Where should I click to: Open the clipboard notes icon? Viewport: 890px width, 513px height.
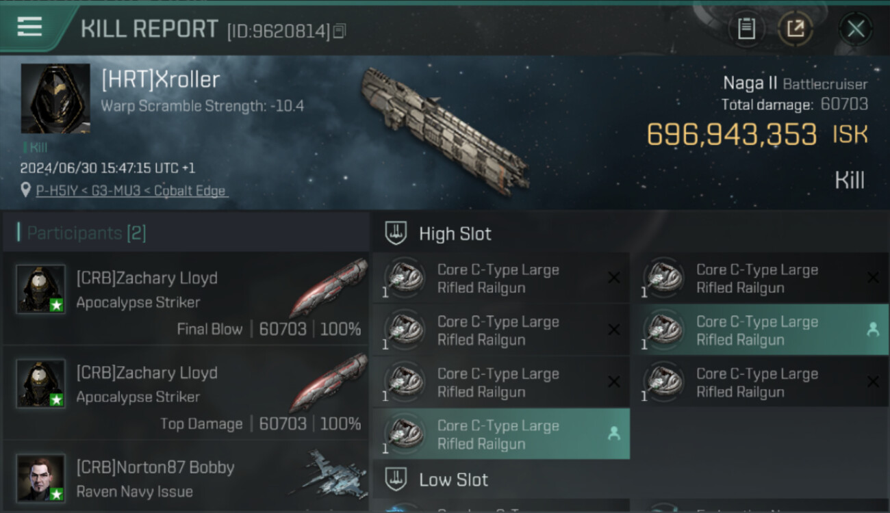(x=746, y=29)
